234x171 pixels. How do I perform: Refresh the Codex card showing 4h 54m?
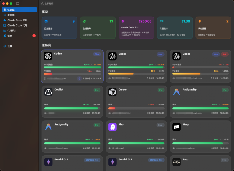pos(80,78)
